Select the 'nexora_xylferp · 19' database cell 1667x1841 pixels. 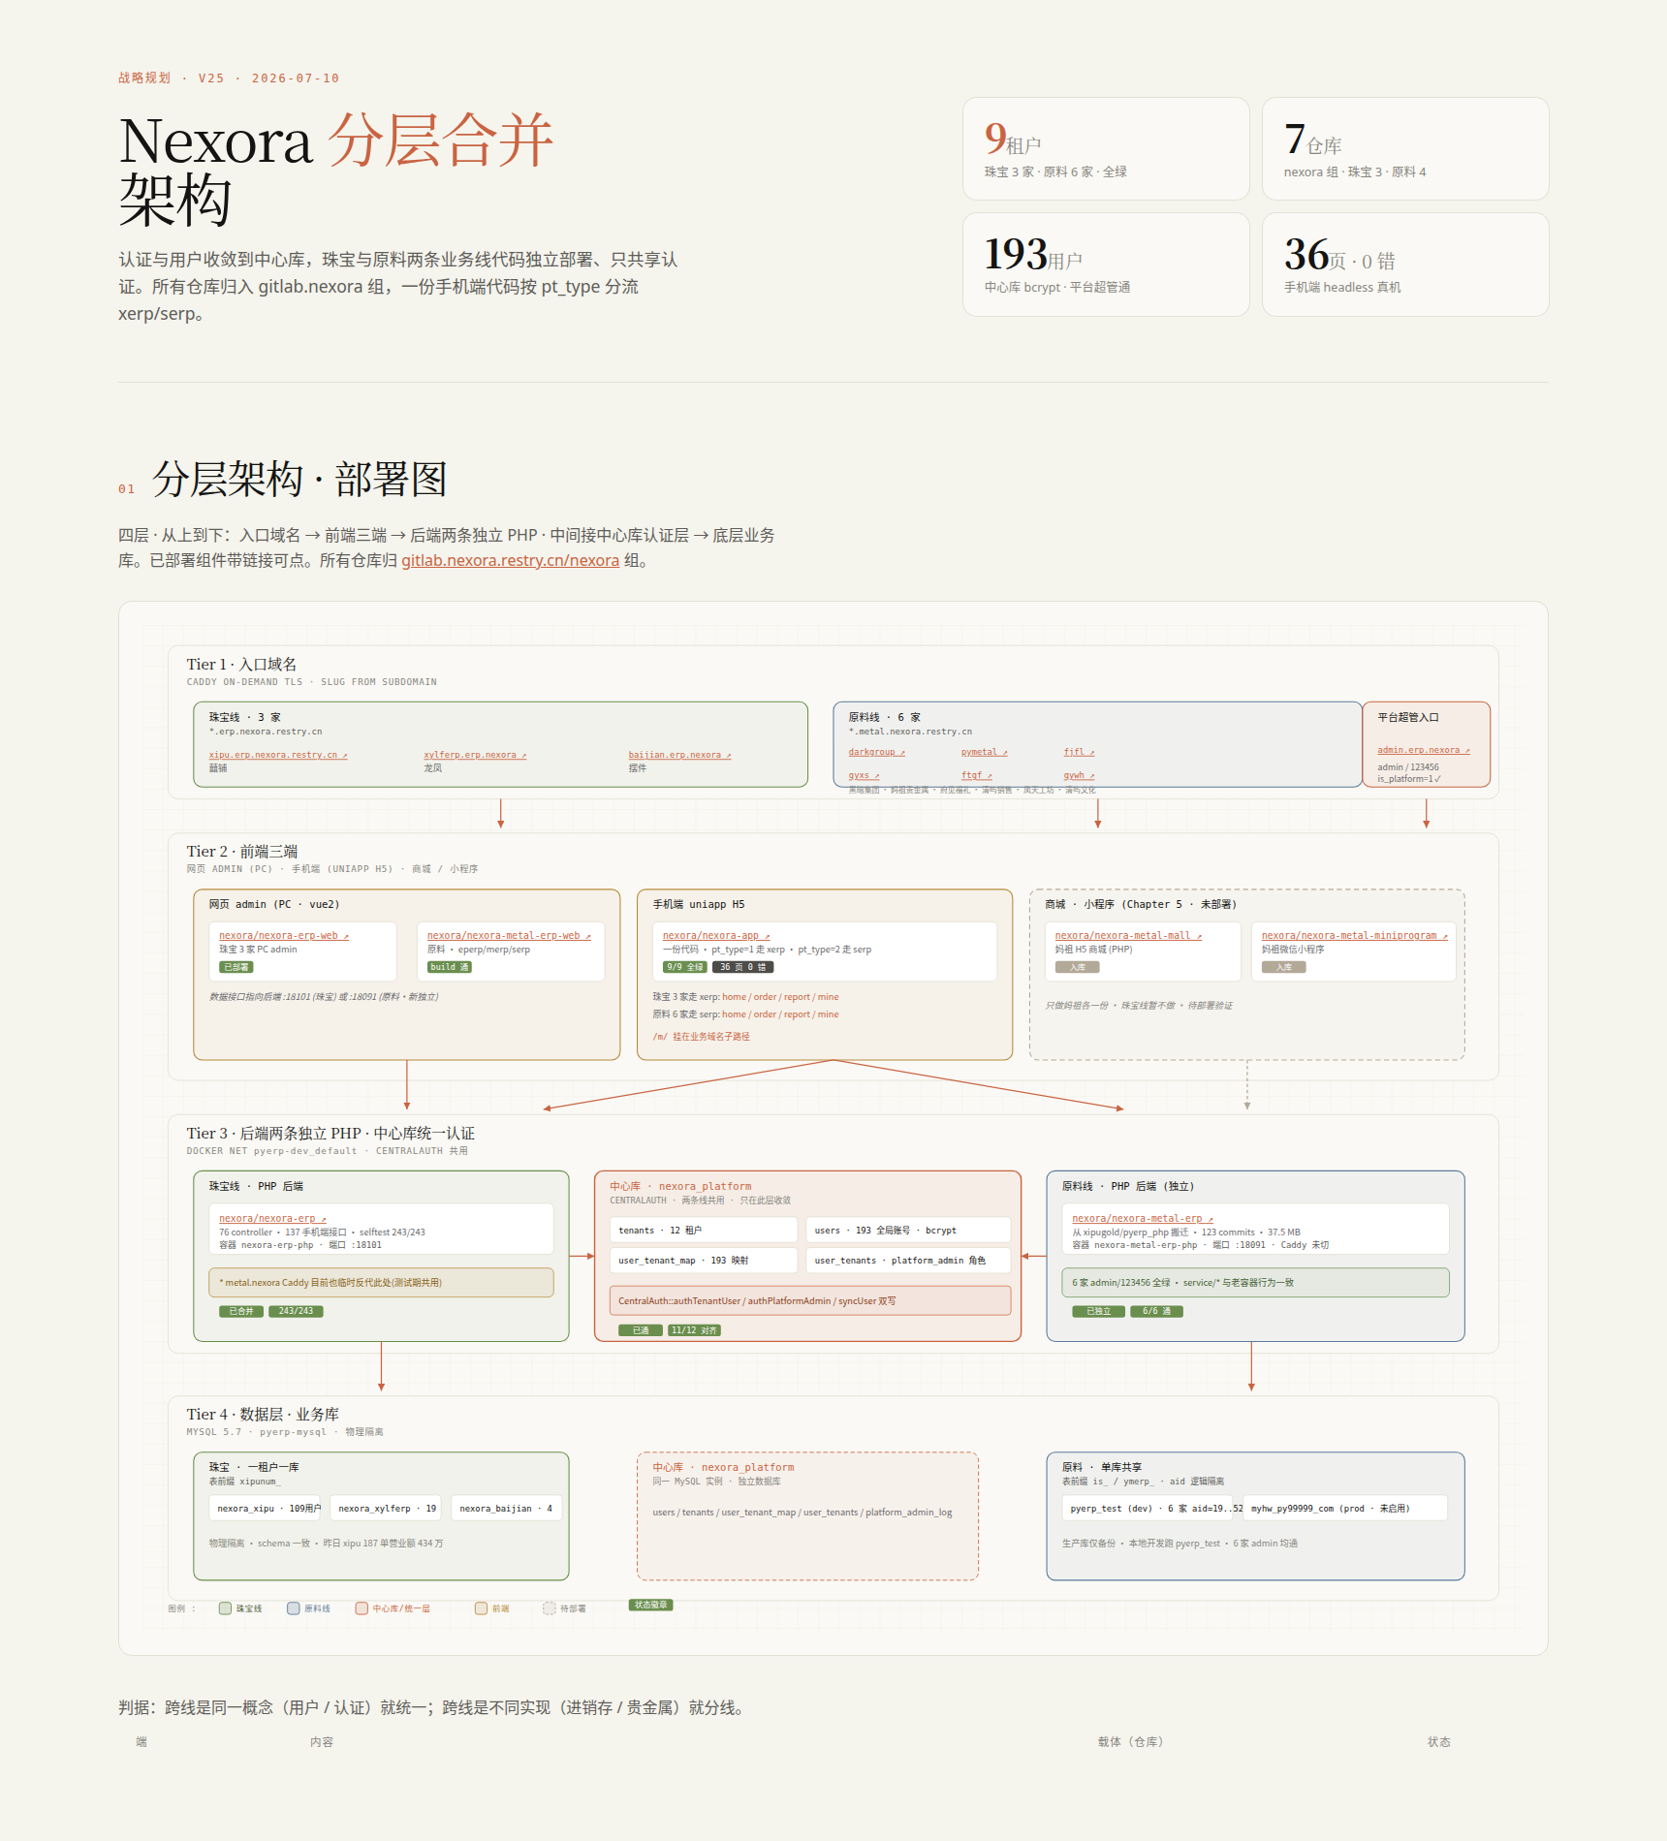(388, 1509)
